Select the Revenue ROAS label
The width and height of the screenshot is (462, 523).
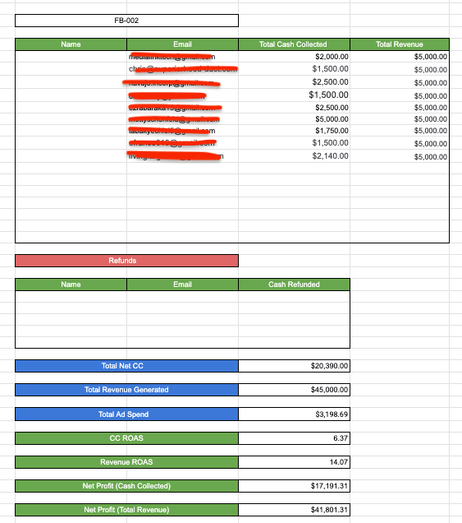pos(126,462)
